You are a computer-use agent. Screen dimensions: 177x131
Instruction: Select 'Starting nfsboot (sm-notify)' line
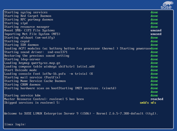click(29, 38)
